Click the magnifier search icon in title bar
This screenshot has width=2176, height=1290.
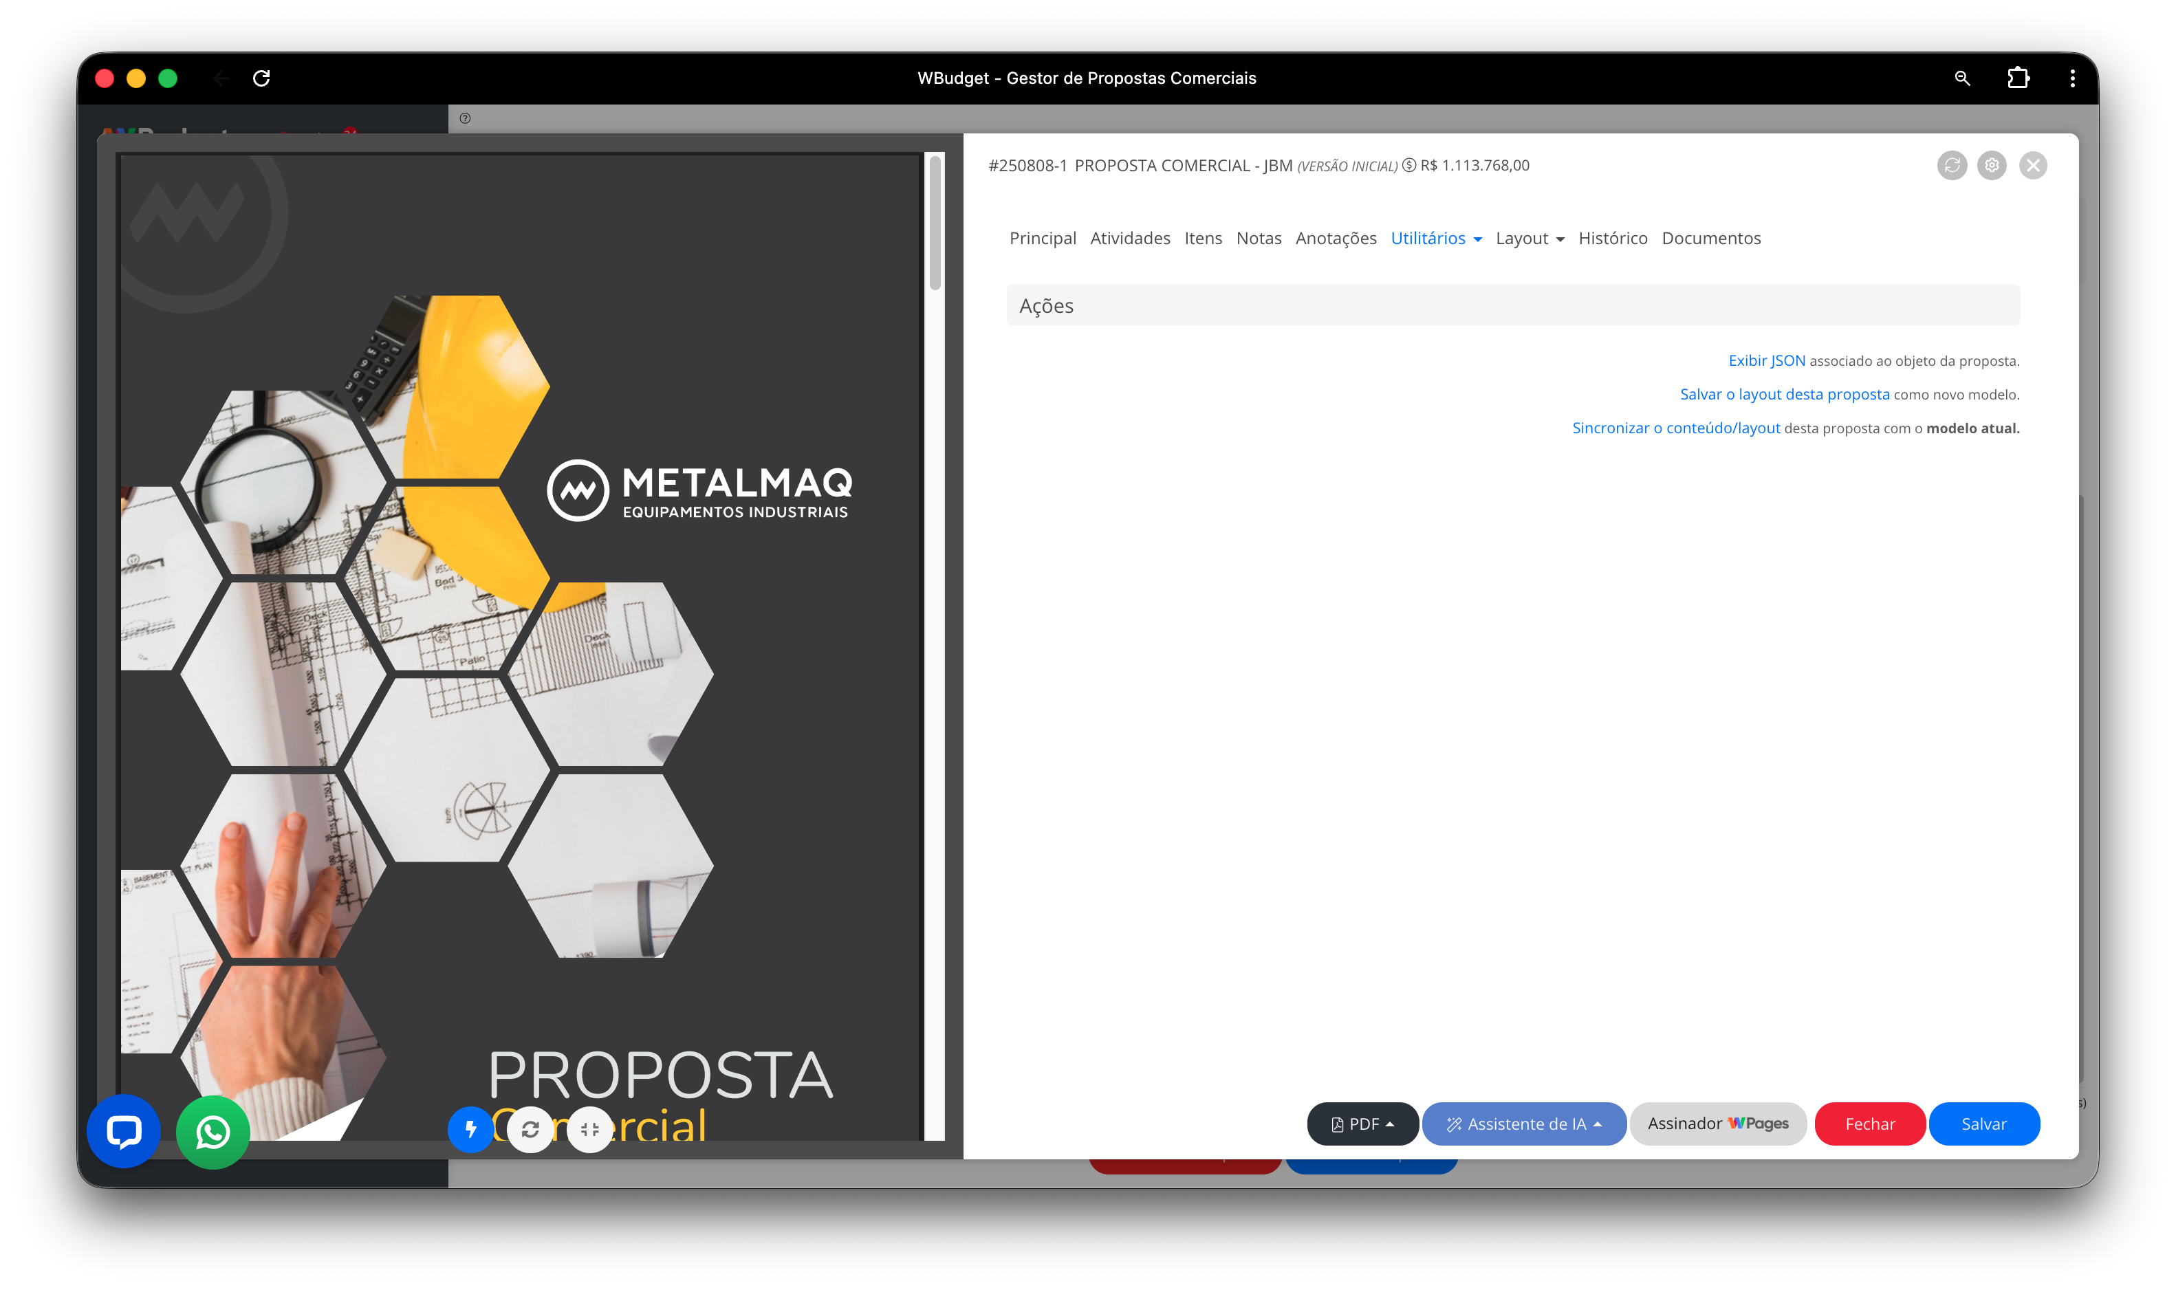[1962, 78]
